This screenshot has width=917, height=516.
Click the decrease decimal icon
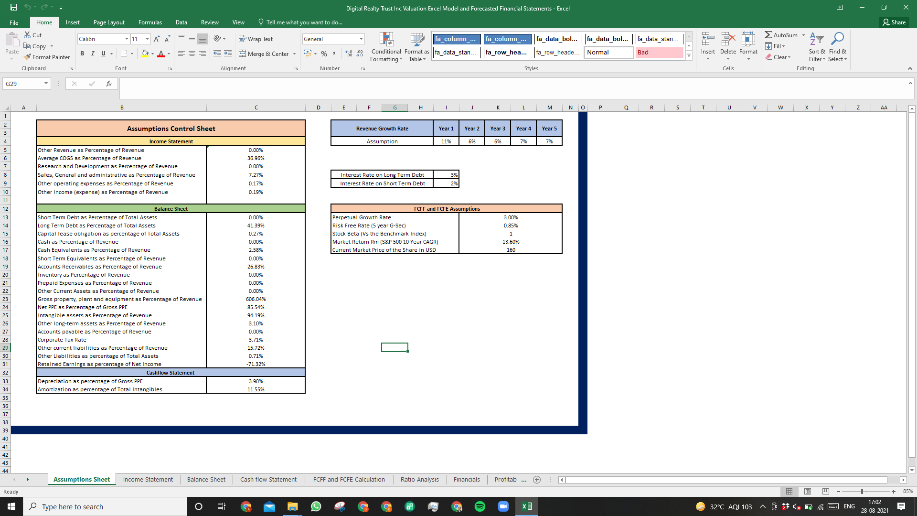[360, 54]
